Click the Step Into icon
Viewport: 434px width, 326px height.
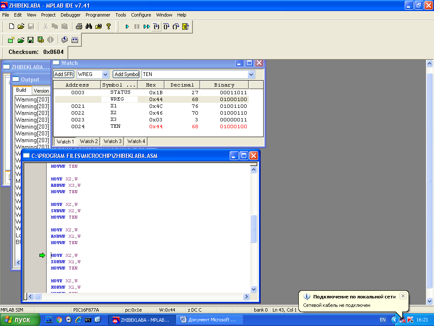click(156, 27)
